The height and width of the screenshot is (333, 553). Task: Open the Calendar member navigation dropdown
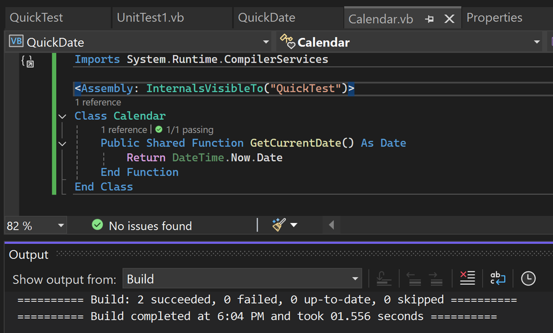pyautogui.click(x=537, y=42)
